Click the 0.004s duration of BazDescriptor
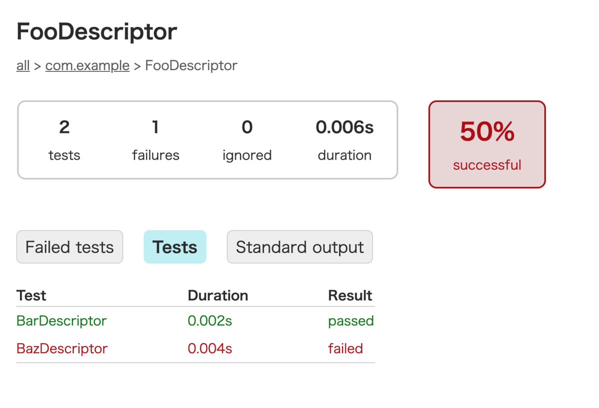This screenshot has width=599, height=408. pos(210,348)
